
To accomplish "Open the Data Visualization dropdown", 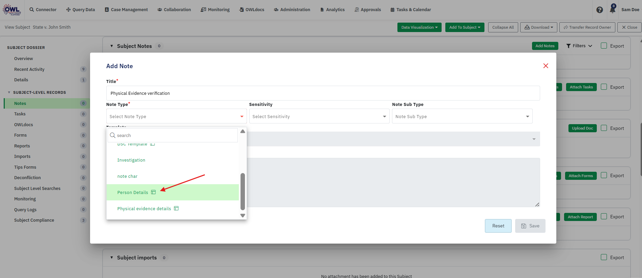I will pyautogui.click(x=419, y=27).
